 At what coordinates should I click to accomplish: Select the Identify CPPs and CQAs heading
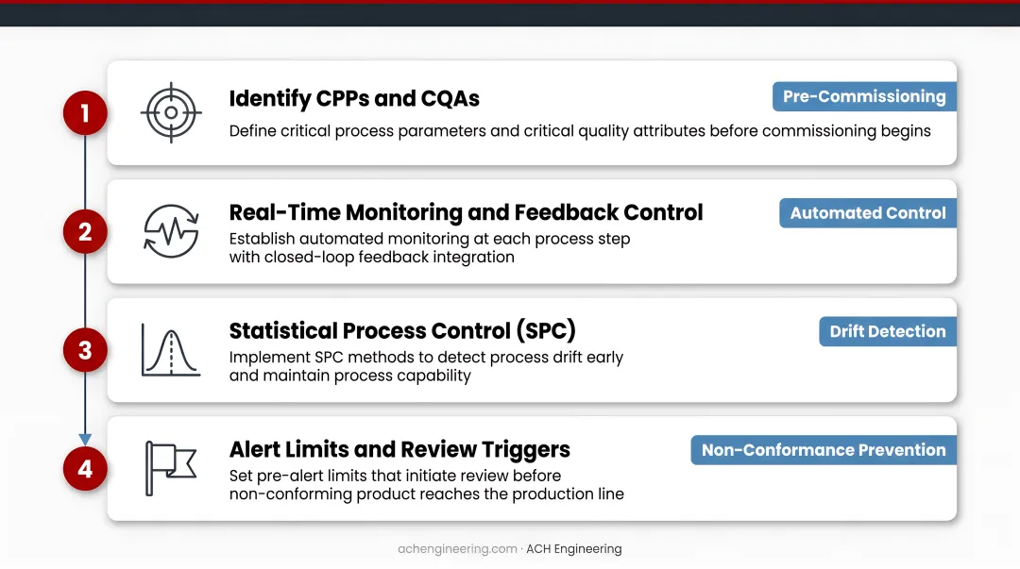click(354, 98)
